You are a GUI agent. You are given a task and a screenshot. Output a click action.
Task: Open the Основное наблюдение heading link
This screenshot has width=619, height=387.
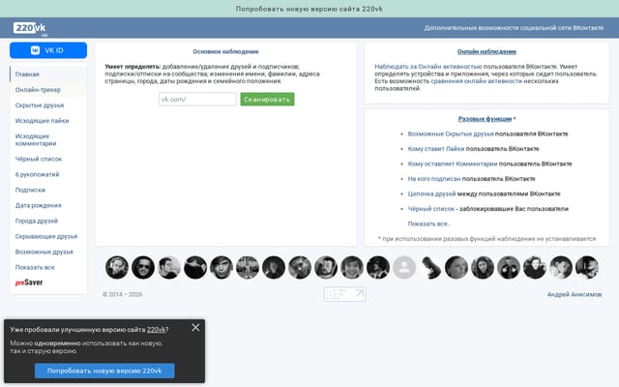pos(225,51)
